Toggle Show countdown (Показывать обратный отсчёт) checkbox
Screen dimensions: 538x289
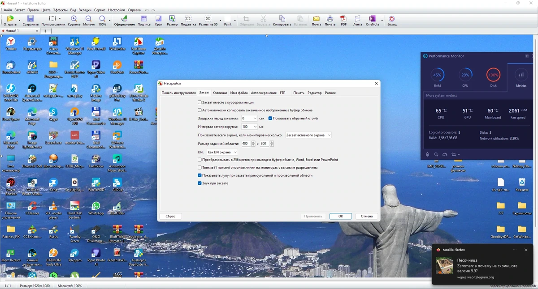point(270,119)
